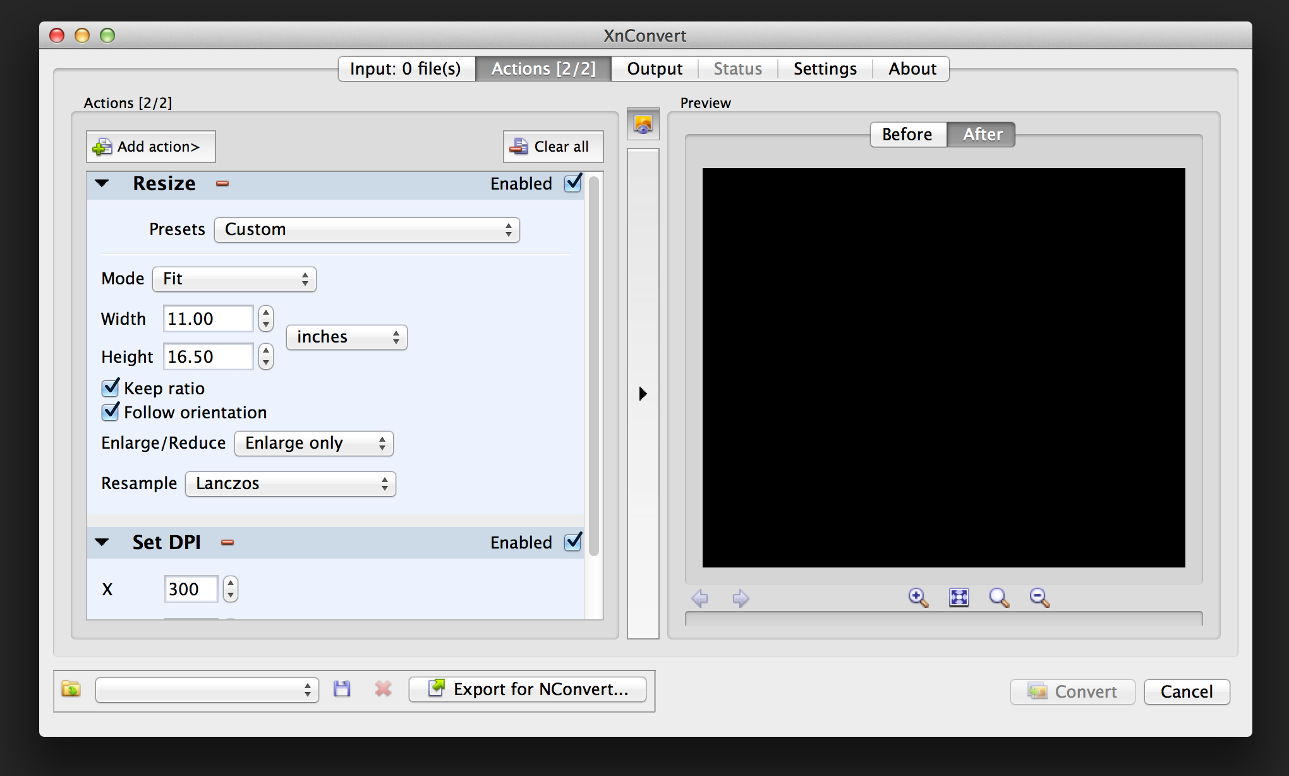Click the actual size magnifier icon
1289x776 pixels.
click(x=999, y=597)
